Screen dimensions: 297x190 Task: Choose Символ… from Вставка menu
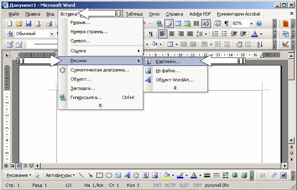100,41
